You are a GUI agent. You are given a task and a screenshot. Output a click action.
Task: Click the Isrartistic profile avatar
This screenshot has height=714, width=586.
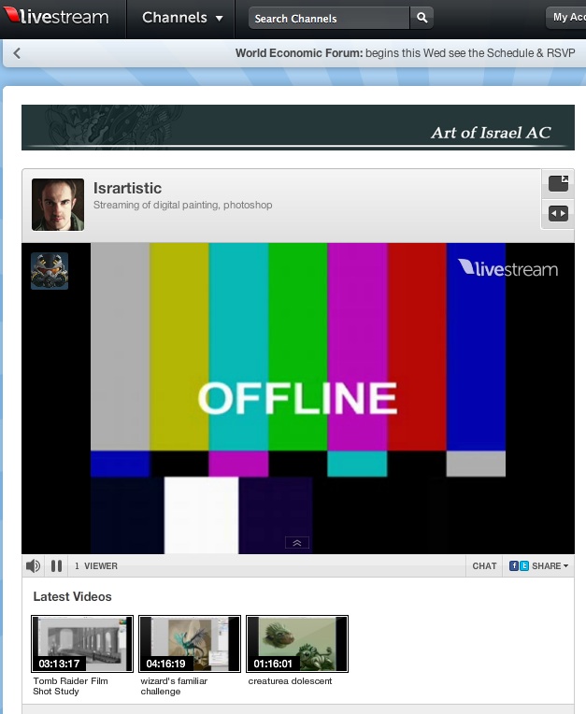click(x=58, y=205)
